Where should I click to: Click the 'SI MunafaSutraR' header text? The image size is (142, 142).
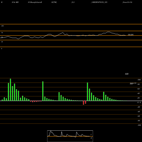point(35,2)
